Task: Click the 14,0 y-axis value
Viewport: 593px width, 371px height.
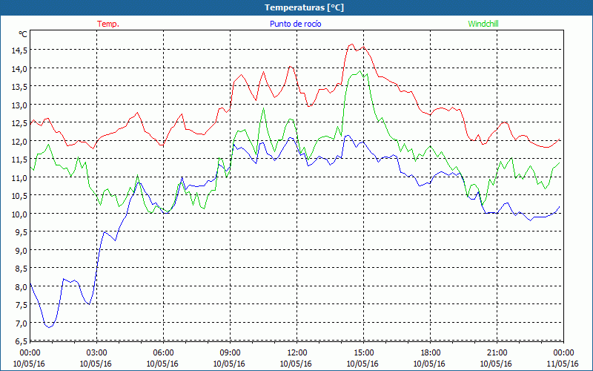Action: (x=20, y=68)
